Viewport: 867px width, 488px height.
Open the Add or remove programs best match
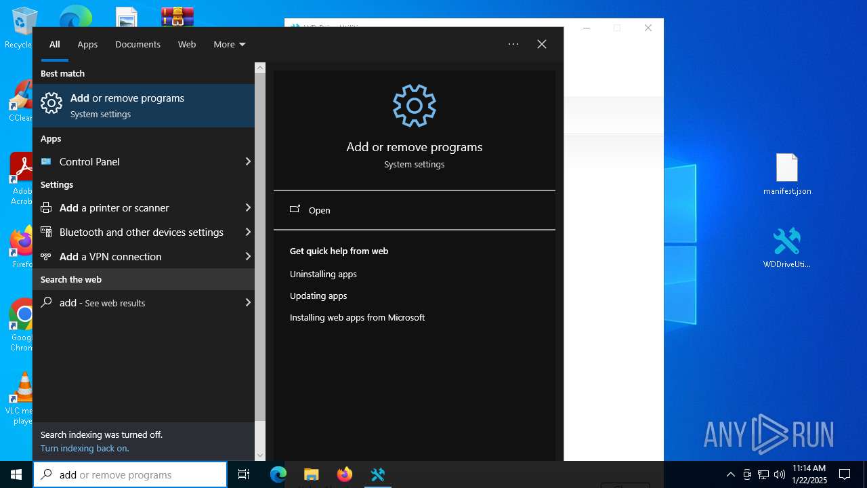[x=144, y=106]
